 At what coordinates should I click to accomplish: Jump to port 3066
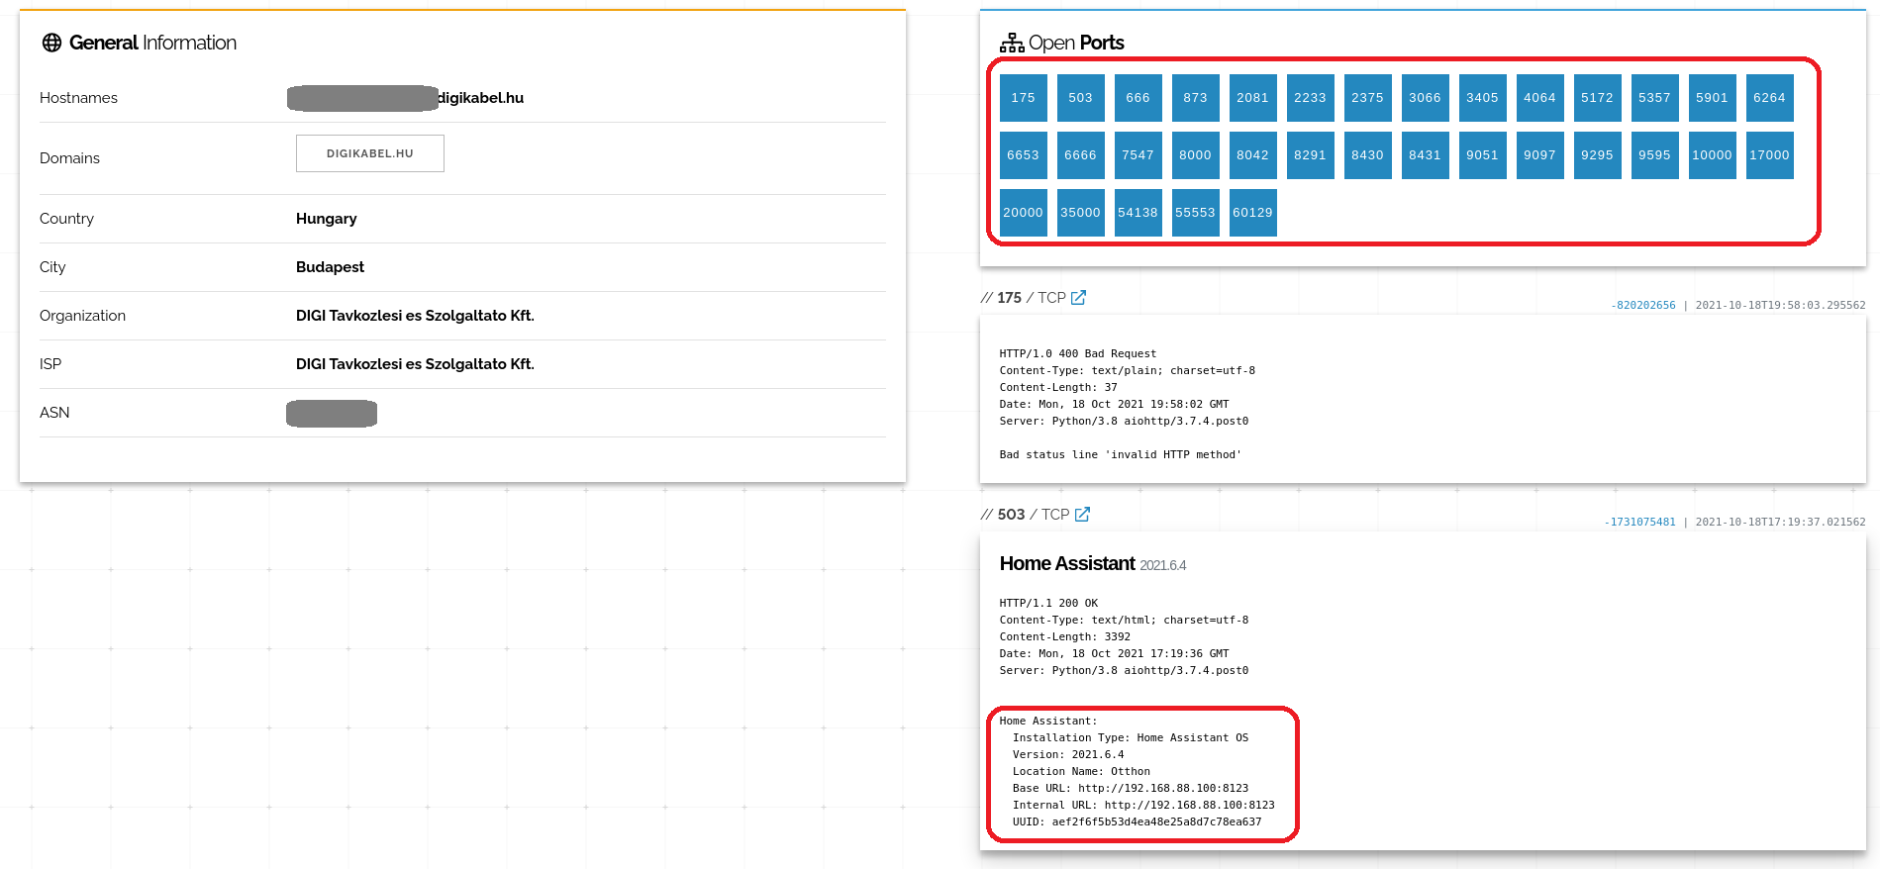pos(1426,98)
